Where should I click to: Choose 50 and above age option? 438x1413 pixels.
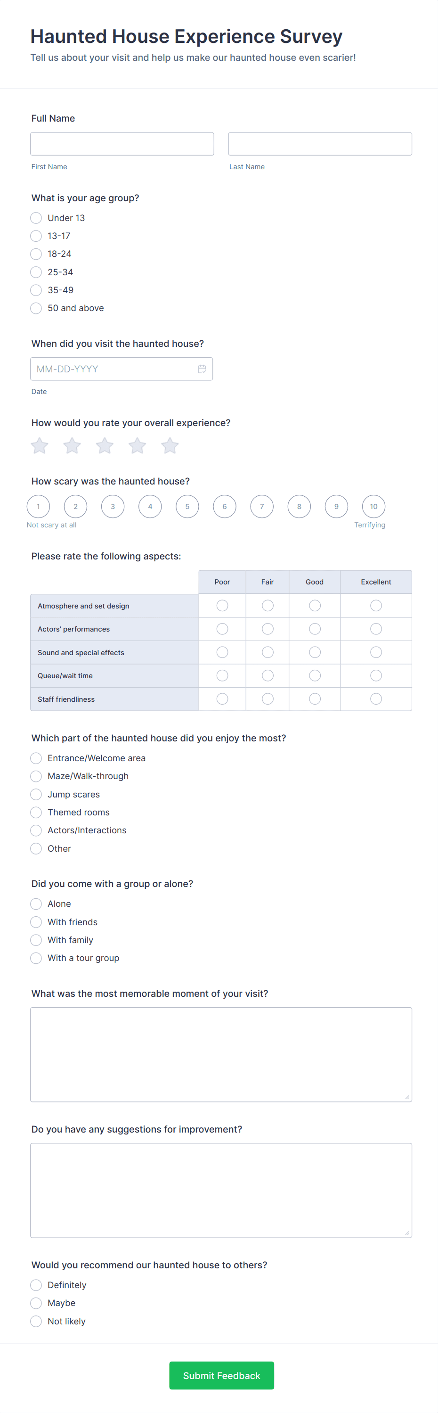(x=36, y=308)
